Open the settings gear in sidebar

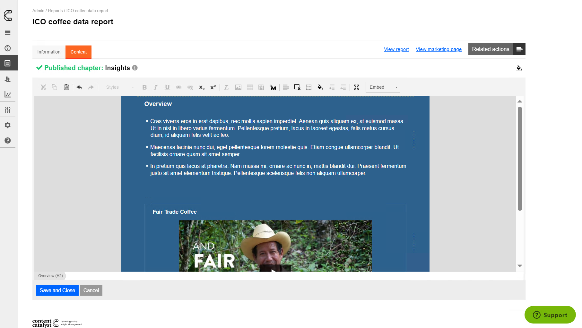8,125
